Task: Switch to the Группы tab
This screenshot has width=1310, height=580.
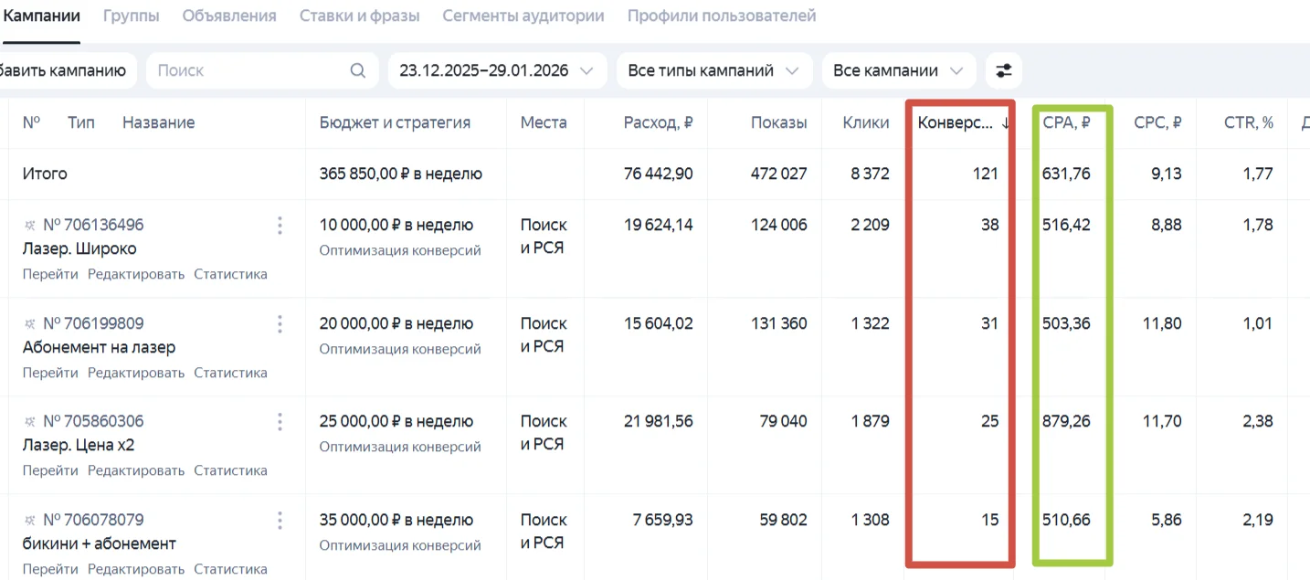Action: coord(131,16)
